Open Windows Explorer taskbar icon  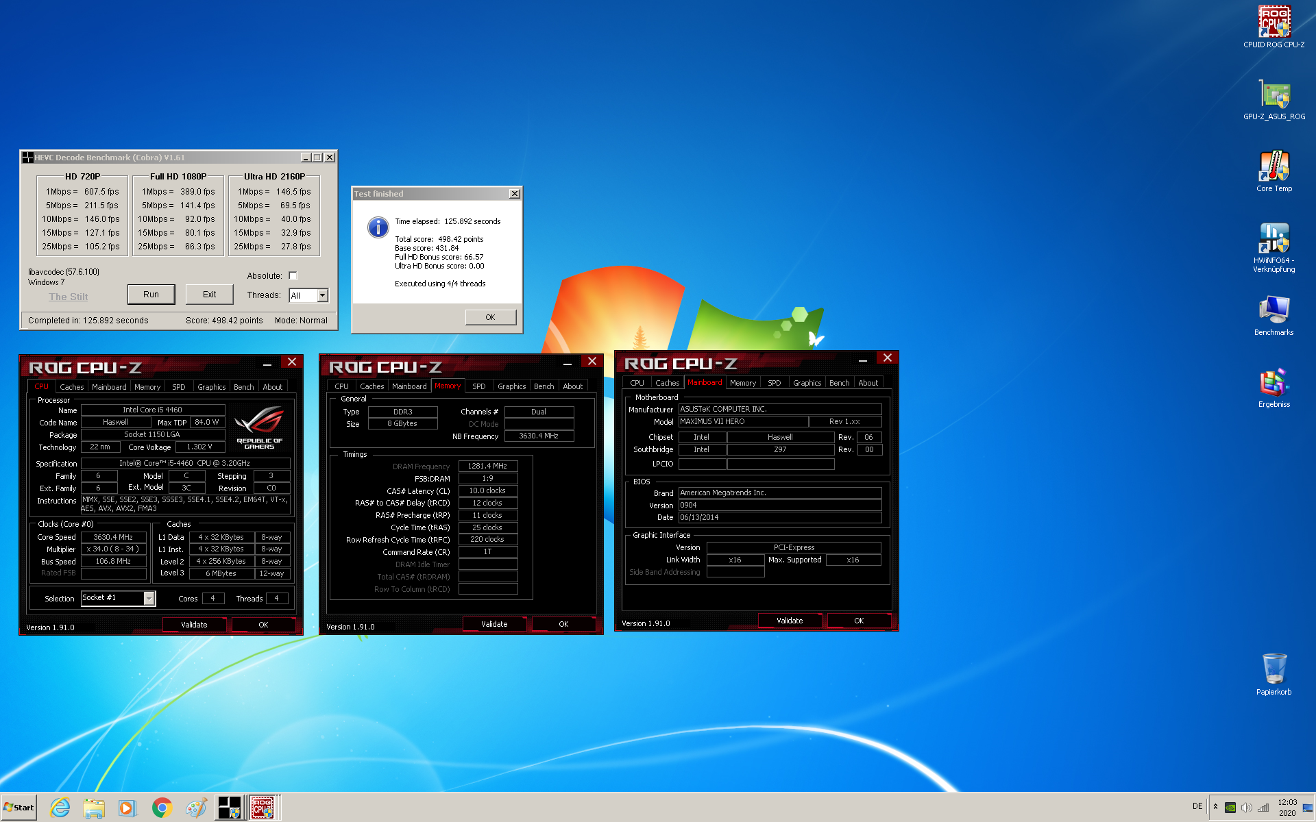(94, 808)
